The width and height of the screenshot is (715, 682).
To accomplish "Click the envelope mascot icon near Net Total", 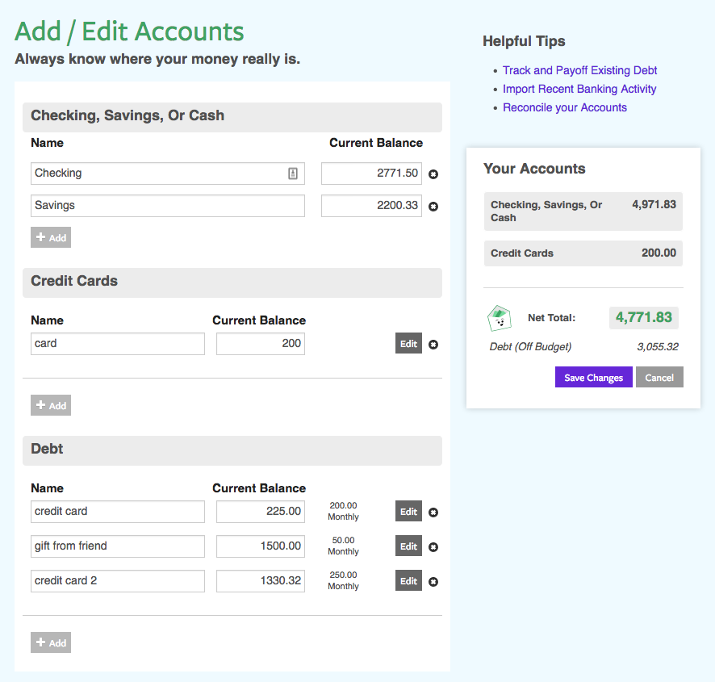I will click(x=500, y=318).
